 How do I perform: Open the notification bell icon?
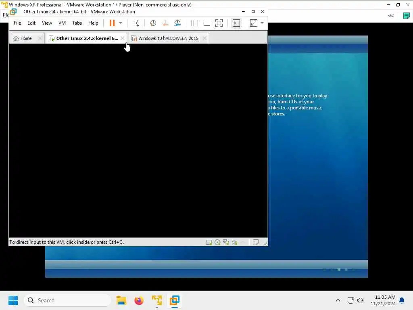(x=402, y=300)
